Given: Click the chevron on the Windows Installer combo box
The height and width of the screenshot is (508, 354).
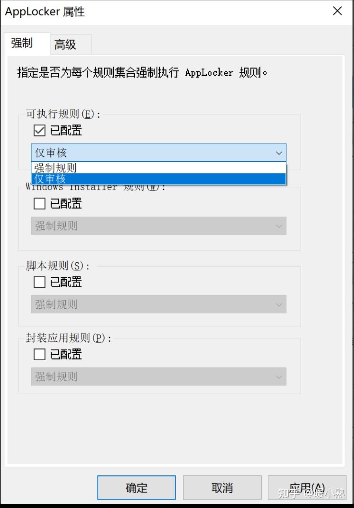Looking at the screenshot, I should click(279, 226).
